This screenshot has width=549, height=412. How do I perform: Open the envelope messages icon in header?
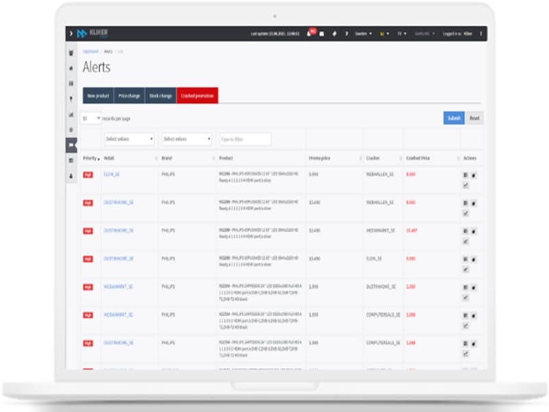[321, 34]
